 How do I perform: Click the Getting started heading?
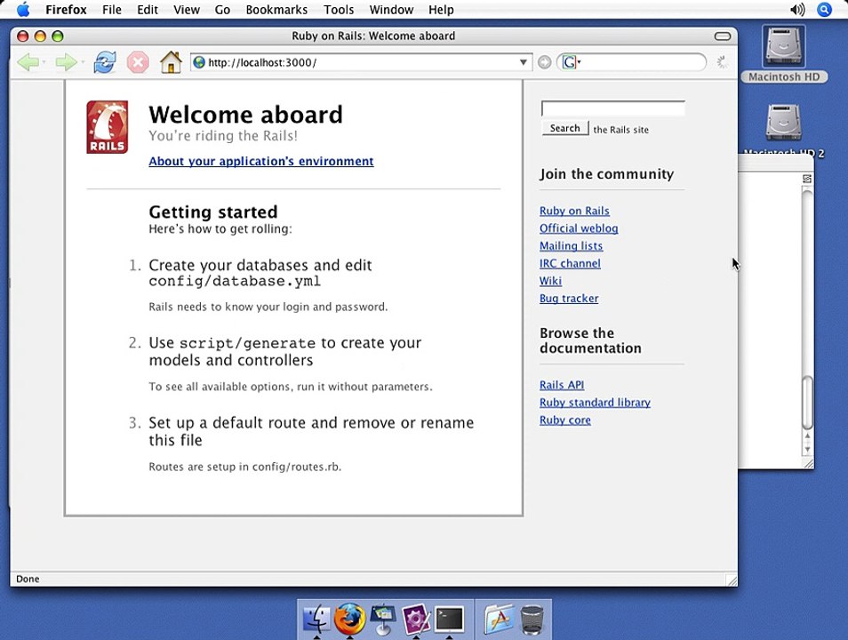click(213, 212)
